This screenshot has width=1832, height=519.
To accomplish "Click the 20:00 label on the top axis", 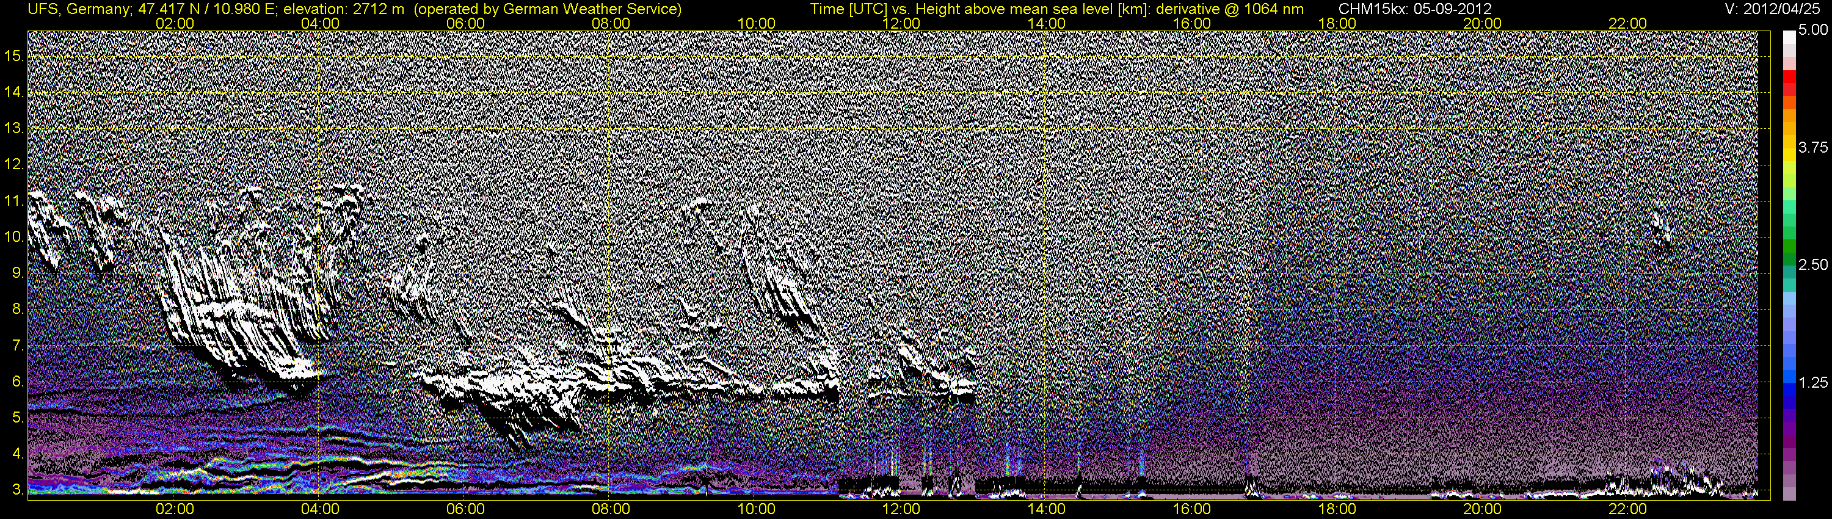I will click(1482, 23).
